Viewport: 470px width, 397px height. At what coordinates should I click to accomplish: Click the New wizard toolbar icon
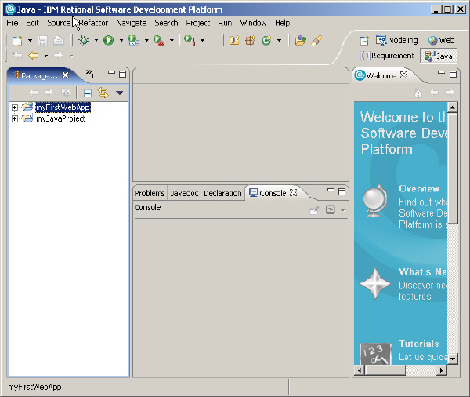tap(17, 40)
